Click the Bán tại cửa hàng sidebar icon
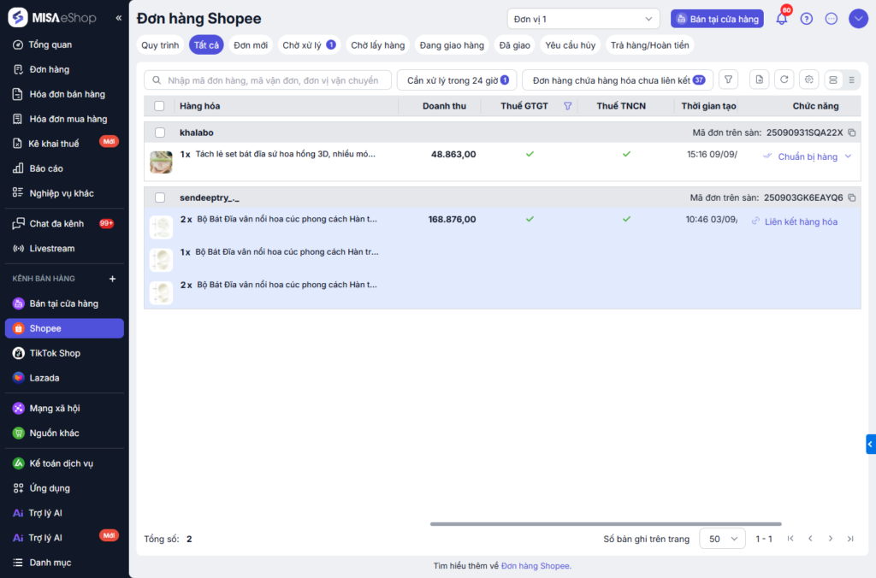 pos(19,304)
